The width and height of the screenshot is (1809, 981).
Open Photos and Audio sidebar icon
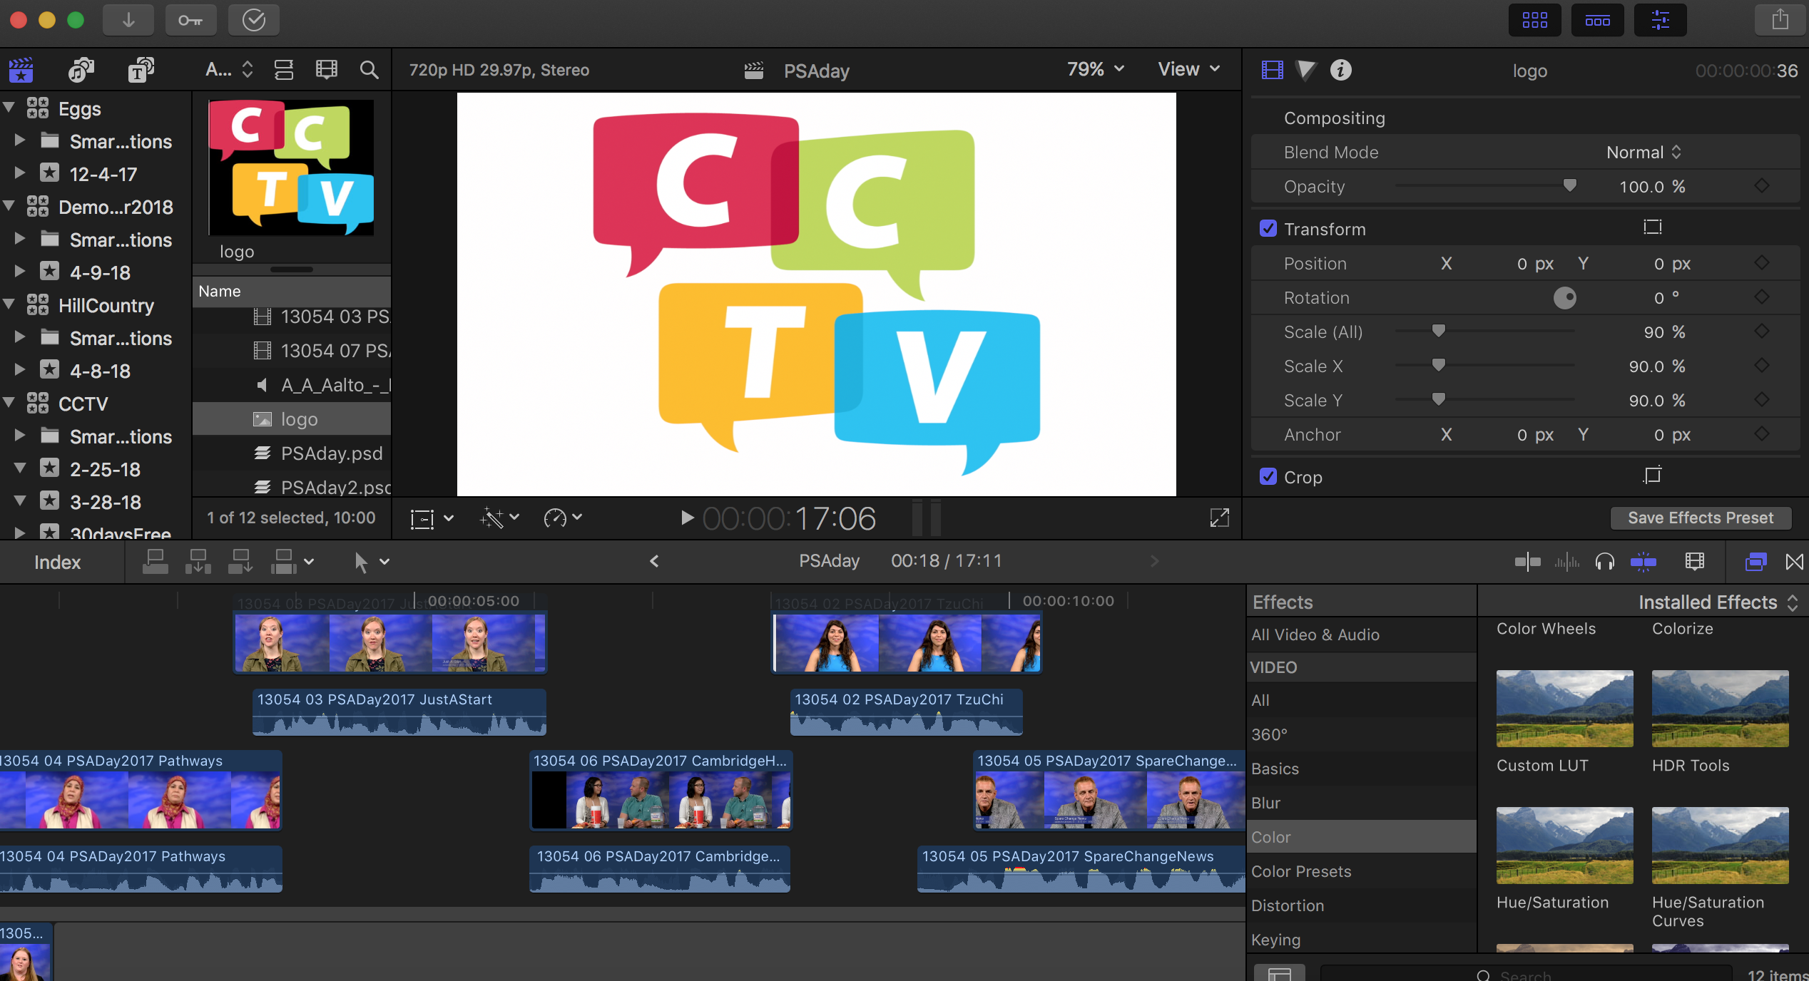click(81, 70)
